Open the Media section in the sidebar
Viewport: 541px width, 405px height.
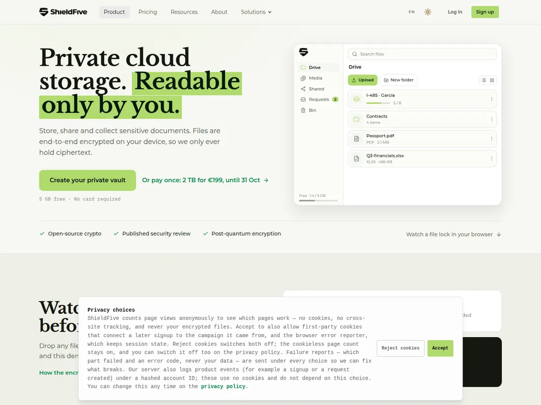[x=318, y=78]
